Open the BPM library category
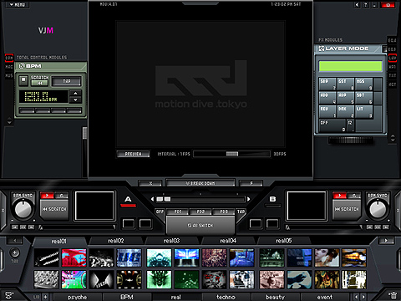The height and width of the screenshot is (301, 401). 127,297
